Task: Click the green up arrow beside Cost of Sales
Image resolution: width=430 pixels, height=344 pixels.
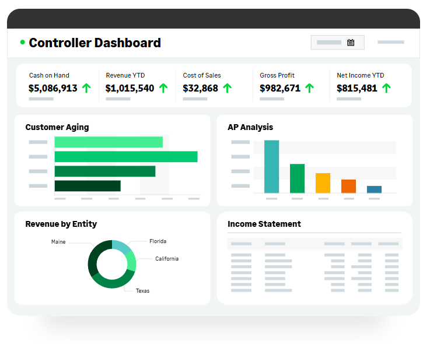Action: [228, 88]
